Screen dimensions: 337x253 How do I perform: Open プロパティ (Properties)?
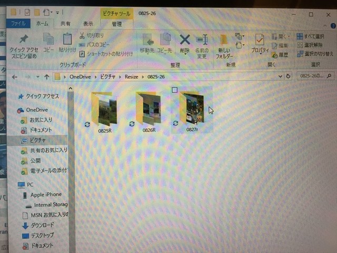(x=260, y=44)
